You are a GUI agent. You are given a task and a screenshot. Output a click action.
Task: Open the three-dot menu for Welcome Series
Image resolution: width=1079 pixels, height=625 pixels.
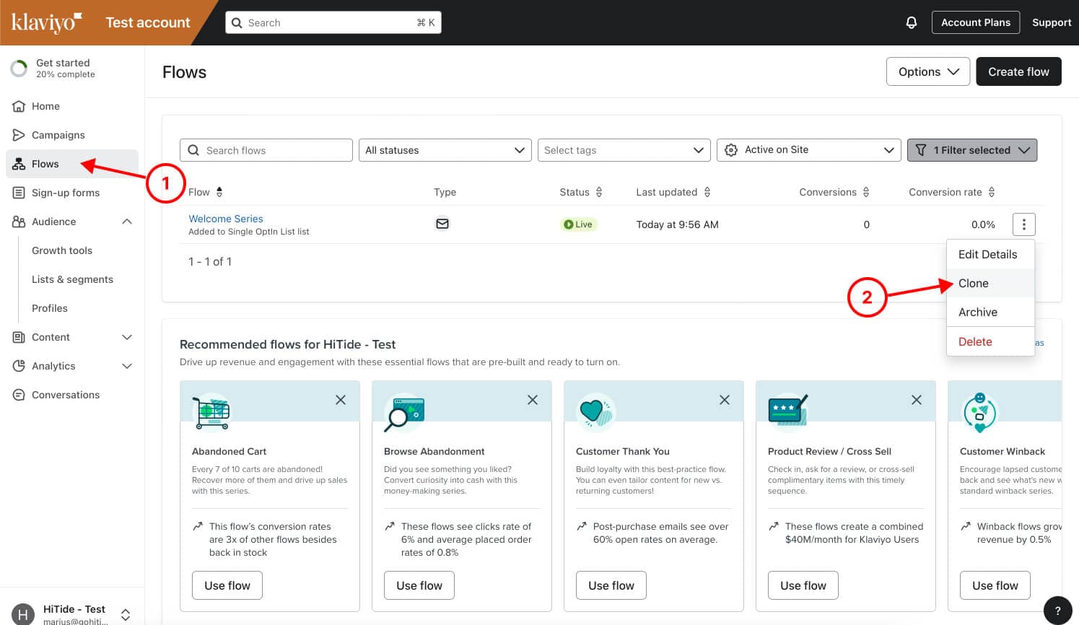(1023, 224)
